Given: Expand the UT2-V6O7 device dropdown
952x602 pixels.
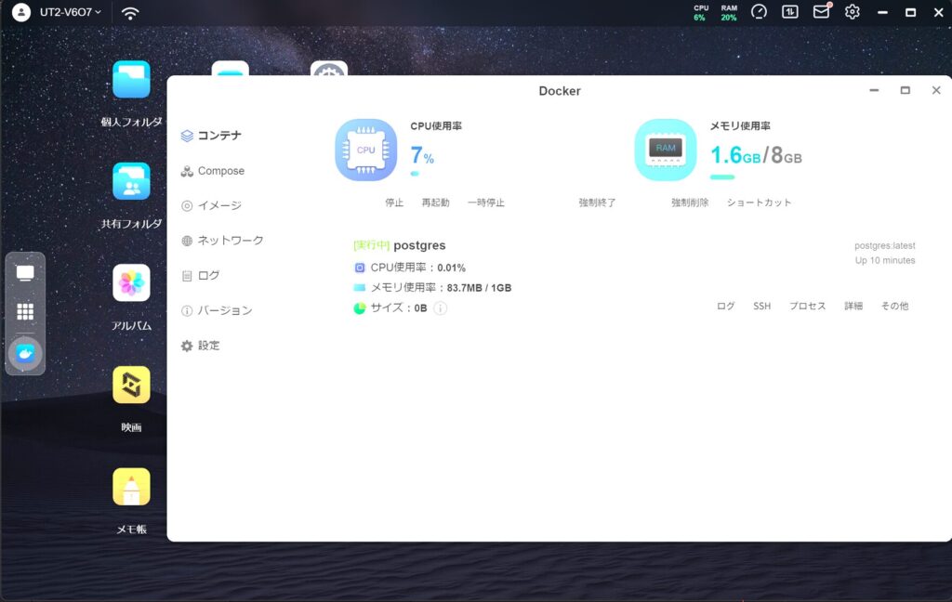Looking at the screenshot, I should click(x=71, y=12).
